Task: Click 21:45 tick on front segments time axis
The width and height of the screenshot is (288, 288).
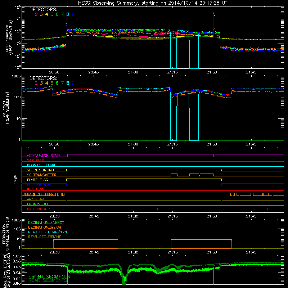Action: (251, 72)
